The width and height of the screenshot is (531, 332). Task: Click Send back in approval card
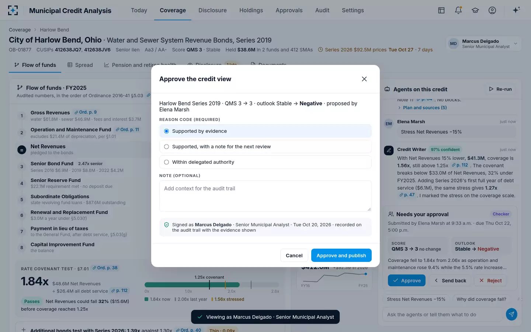(450, 280)
